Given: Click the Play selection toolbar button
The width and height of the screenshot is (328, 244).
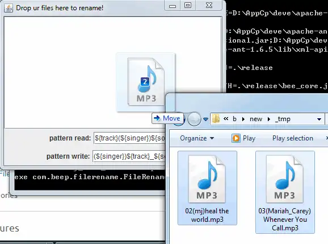Looking at the screenshot, I should (x=293, y=138).
